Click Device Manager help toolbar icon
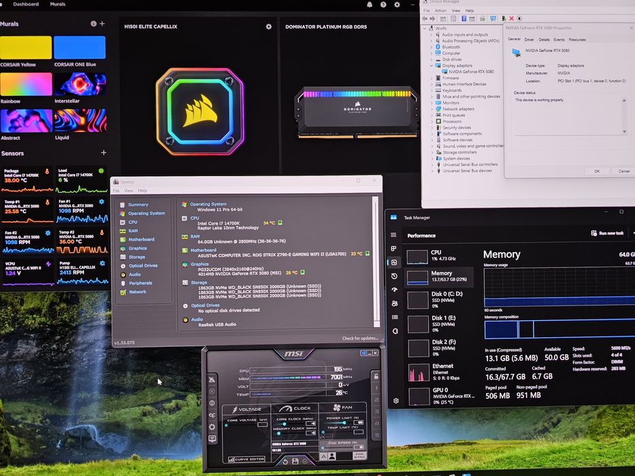 click(463, 18)
